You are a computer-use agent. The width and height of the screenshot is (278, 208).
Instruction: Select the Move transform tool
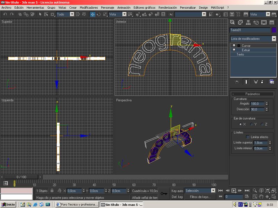point(92,14)
